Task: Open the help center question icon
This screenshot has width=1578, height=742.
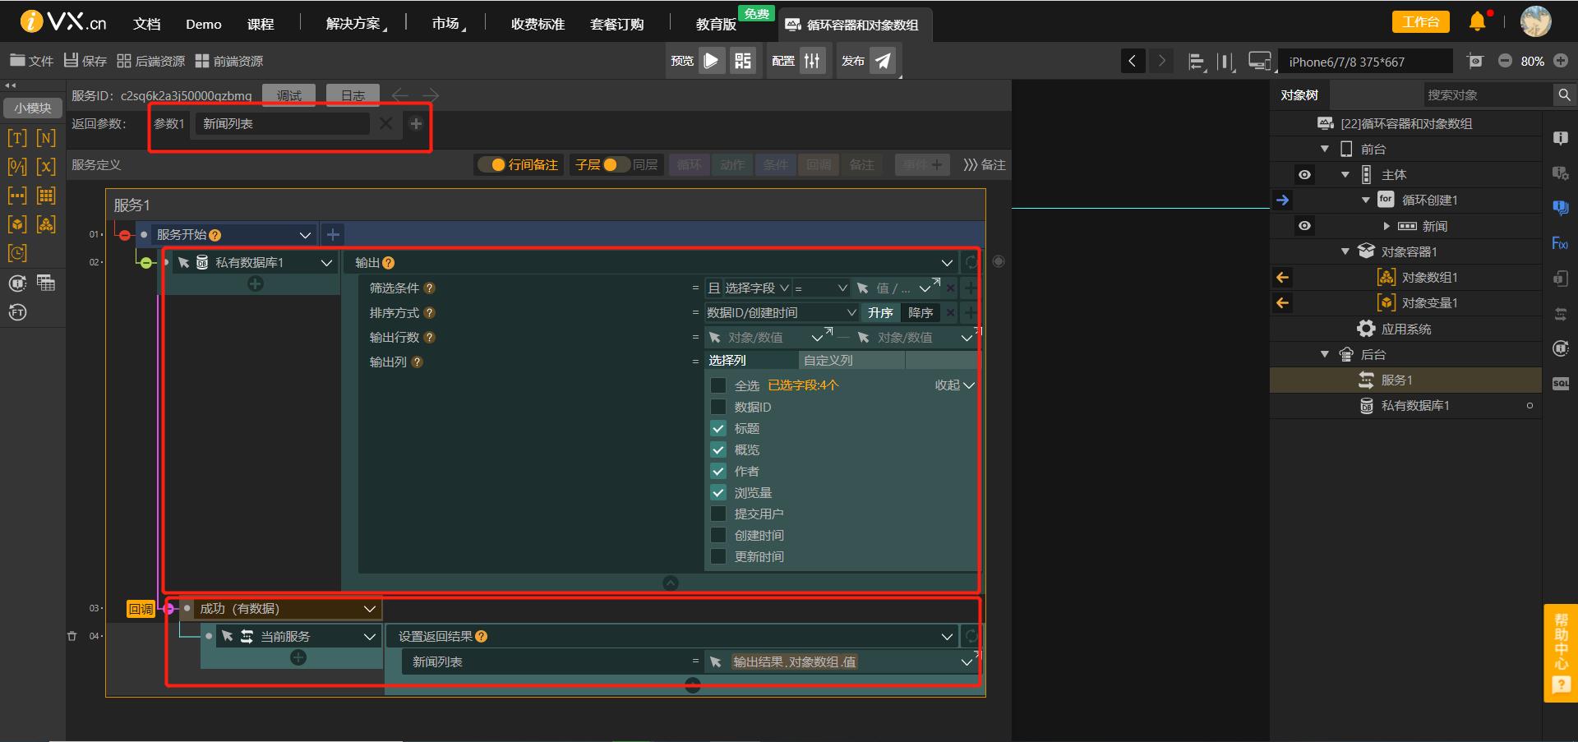Action: tap(1561, 684)
